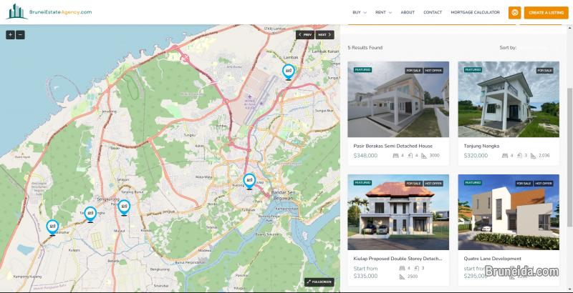This screenshot has height=293, width=573.
Task: Open Quatre Lane Development listing title
Action: (492, 259)
